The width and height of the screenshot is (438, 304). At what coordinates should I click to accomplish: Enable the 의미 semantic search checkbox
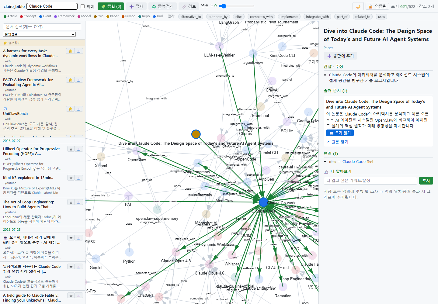pos(82,6)
